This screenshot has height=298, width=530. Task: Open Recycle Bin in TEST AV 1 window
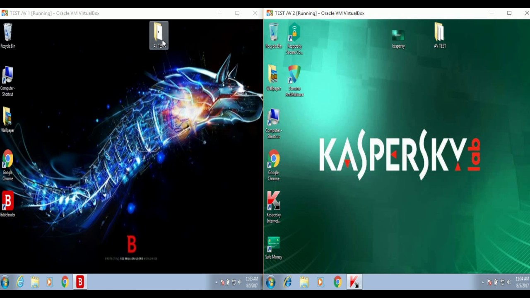pos(7,36)
